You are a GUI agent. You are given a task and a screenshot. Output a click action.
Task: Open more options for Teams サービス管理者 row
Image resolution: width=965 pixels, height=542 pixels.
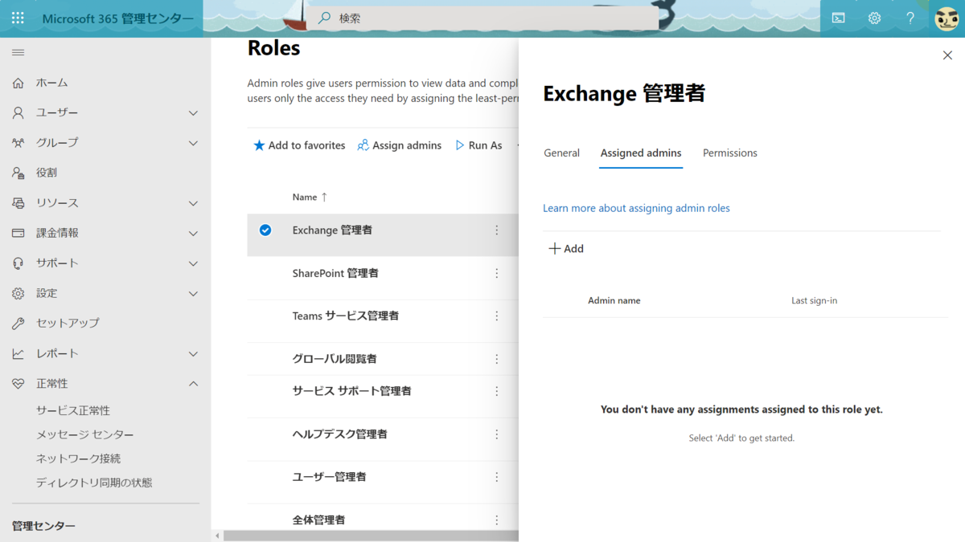click(496, 316)
